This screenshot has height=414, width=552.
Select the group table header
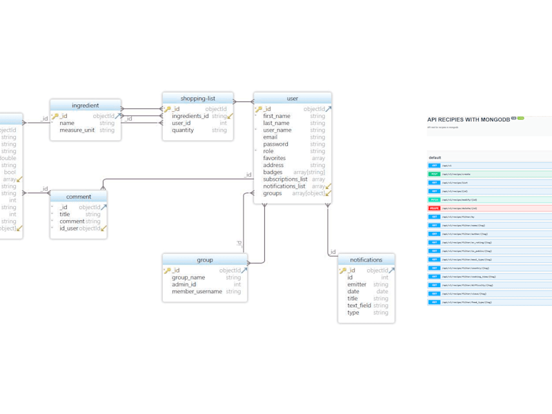click(205, 260)
